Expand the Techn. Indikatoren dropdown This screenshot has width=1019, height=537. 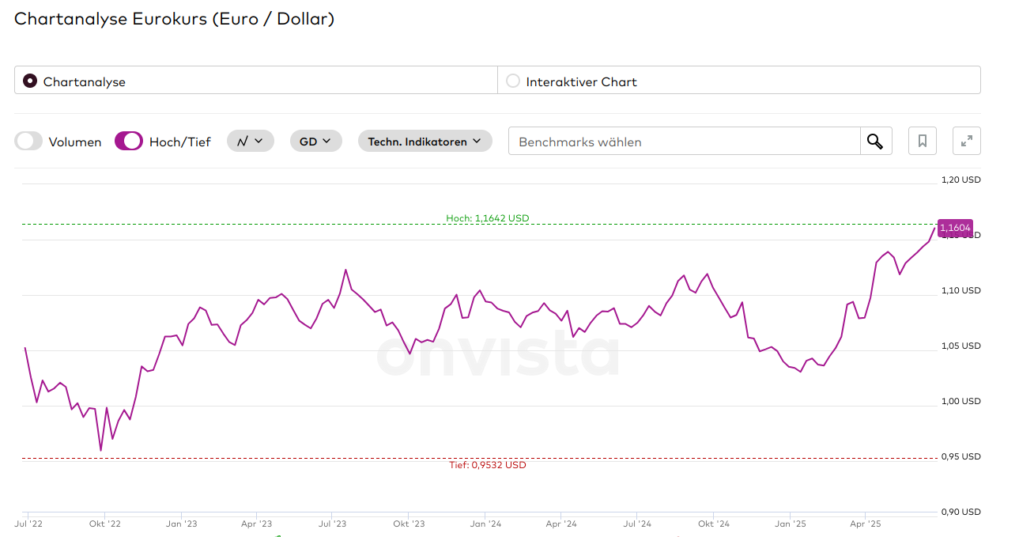click(x=425, y=142)
